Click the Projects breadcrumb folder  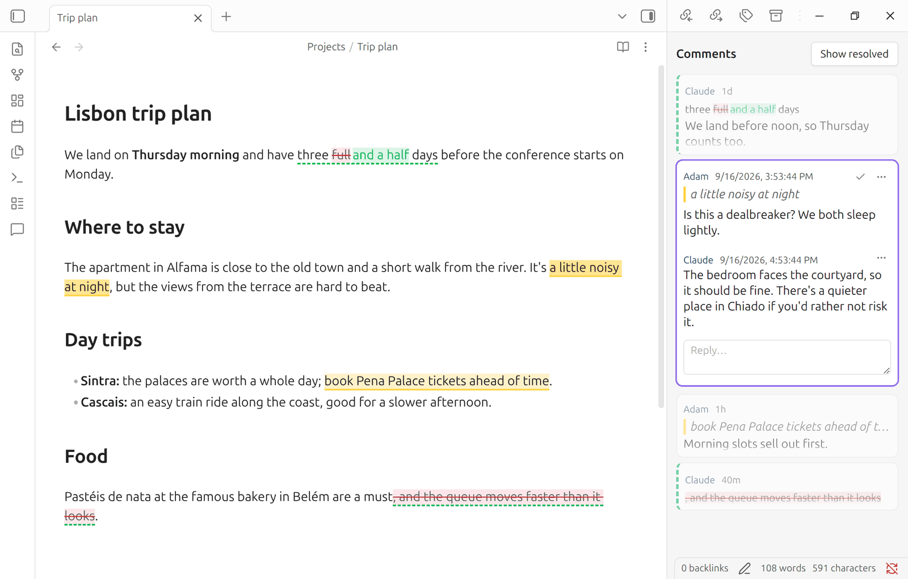(x=326, y=47)
